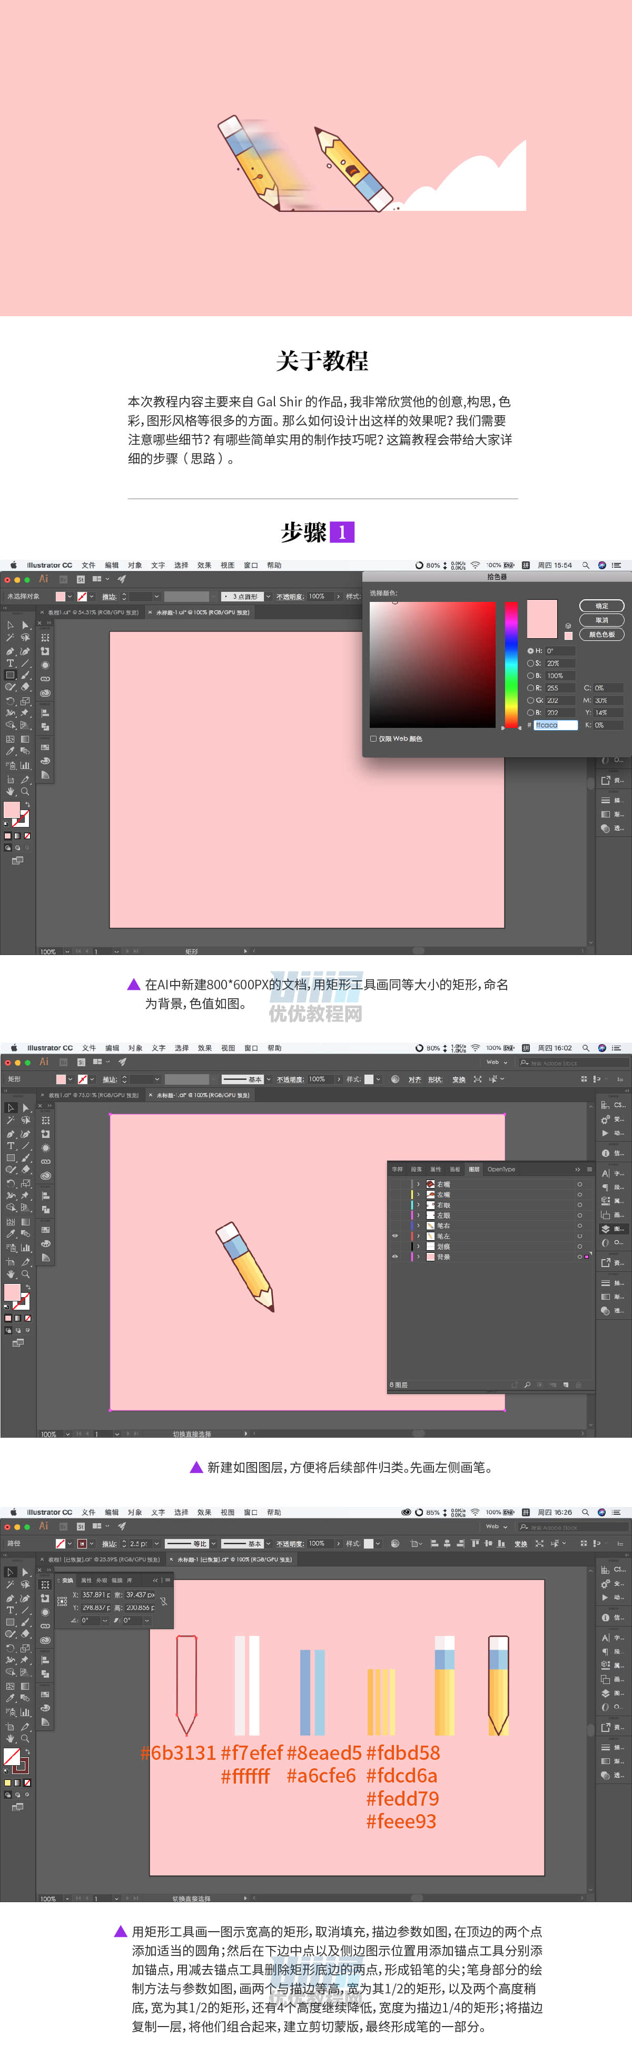632x2045 pixels.
Task: Select the H radio button in Color Picker
Action: [530, 650]
